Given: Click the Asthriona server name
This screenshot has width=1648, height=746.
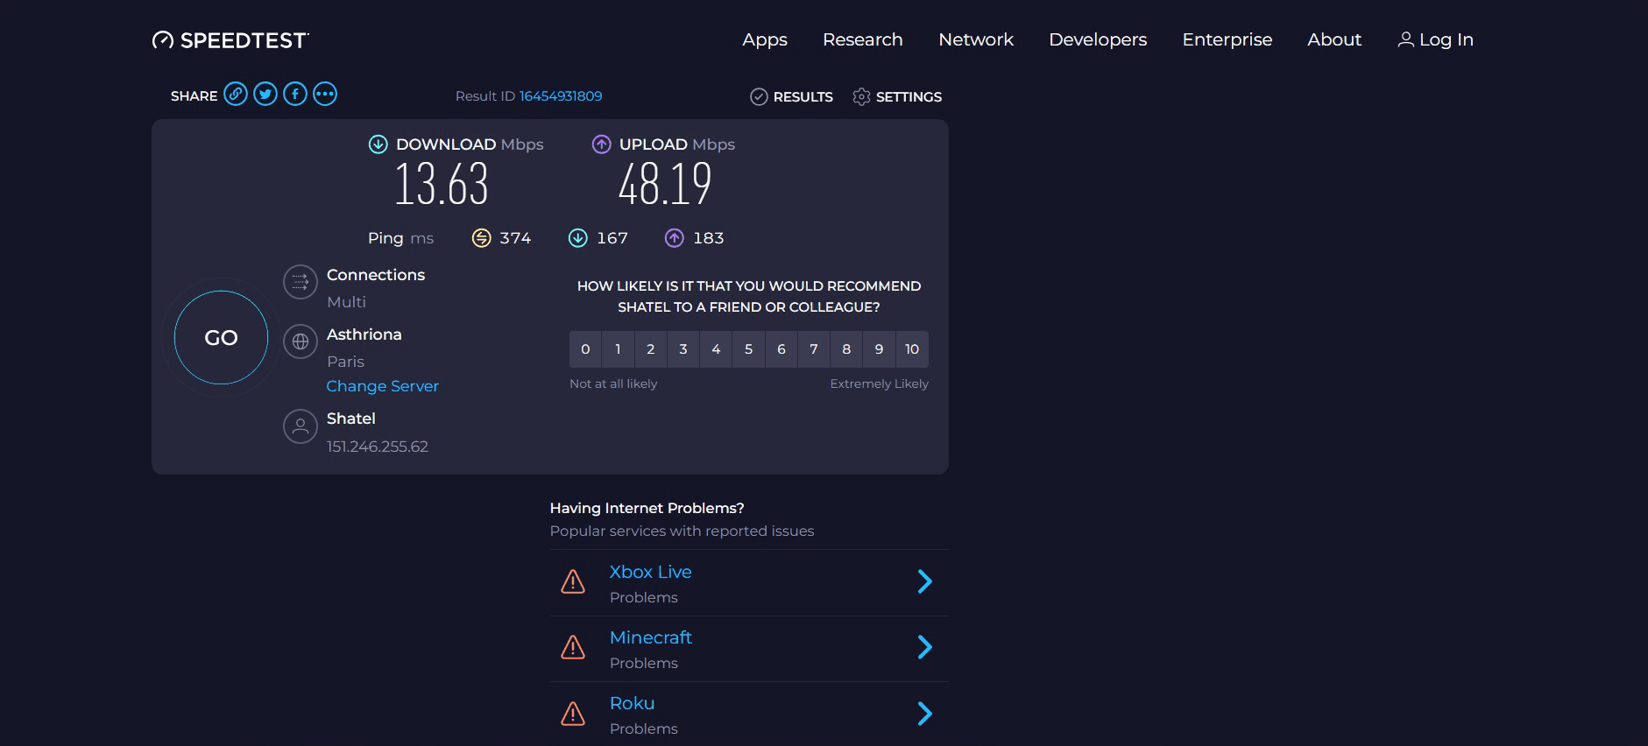Looking at the screenshot, I should pyautogui.click(x=364, y=334).
